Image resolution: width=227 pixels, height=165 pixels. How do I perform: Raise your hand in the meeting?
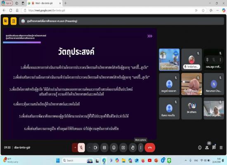pos(133,148)
